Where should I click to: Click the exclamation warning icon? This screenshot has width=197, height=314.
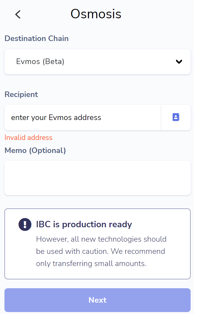[x=25, y=224]
